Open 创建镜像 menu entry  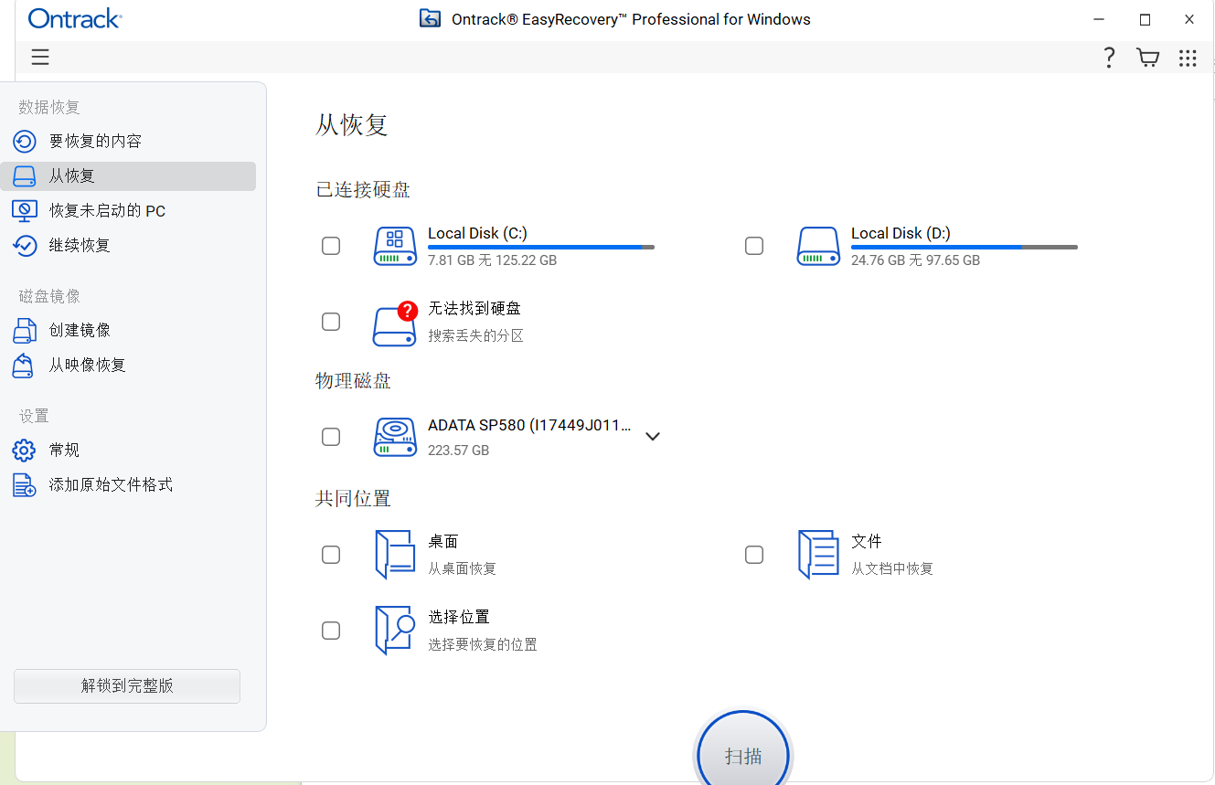click(128, 331)
